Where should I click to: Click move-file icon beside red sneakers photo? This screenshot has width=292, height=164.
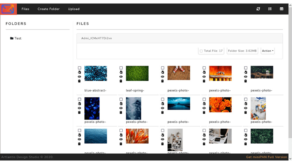(x=163, y=72)
